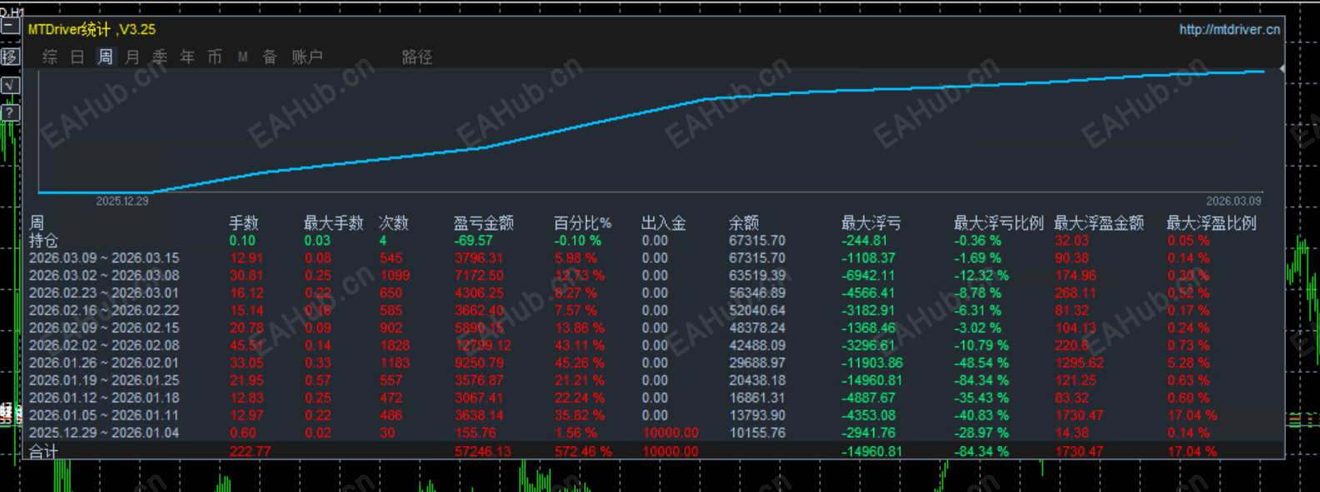Open the http://mtdriver.cn link
The height and width of the screenshot is (492, 1320).
1229,29
